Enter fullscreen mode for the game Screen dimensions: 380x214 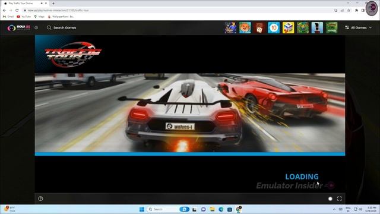click(339, 199)
